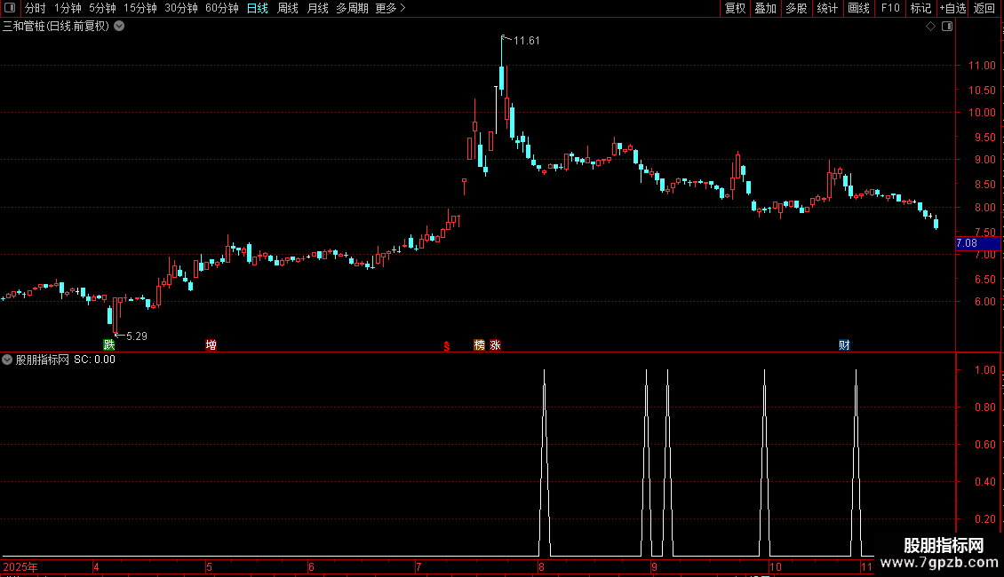Click the red 涨 marker icon

495,344
